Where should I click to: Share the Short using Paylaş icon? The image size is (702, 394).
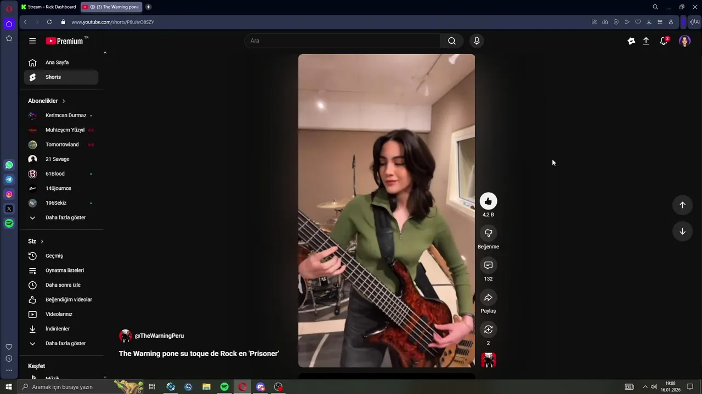(x=488, y=298)
